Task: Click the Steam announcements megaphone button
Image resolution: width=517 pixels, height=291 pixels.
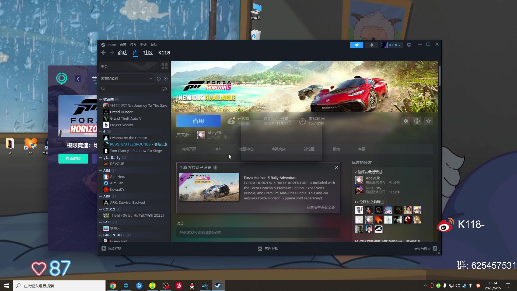Action: 357,45
